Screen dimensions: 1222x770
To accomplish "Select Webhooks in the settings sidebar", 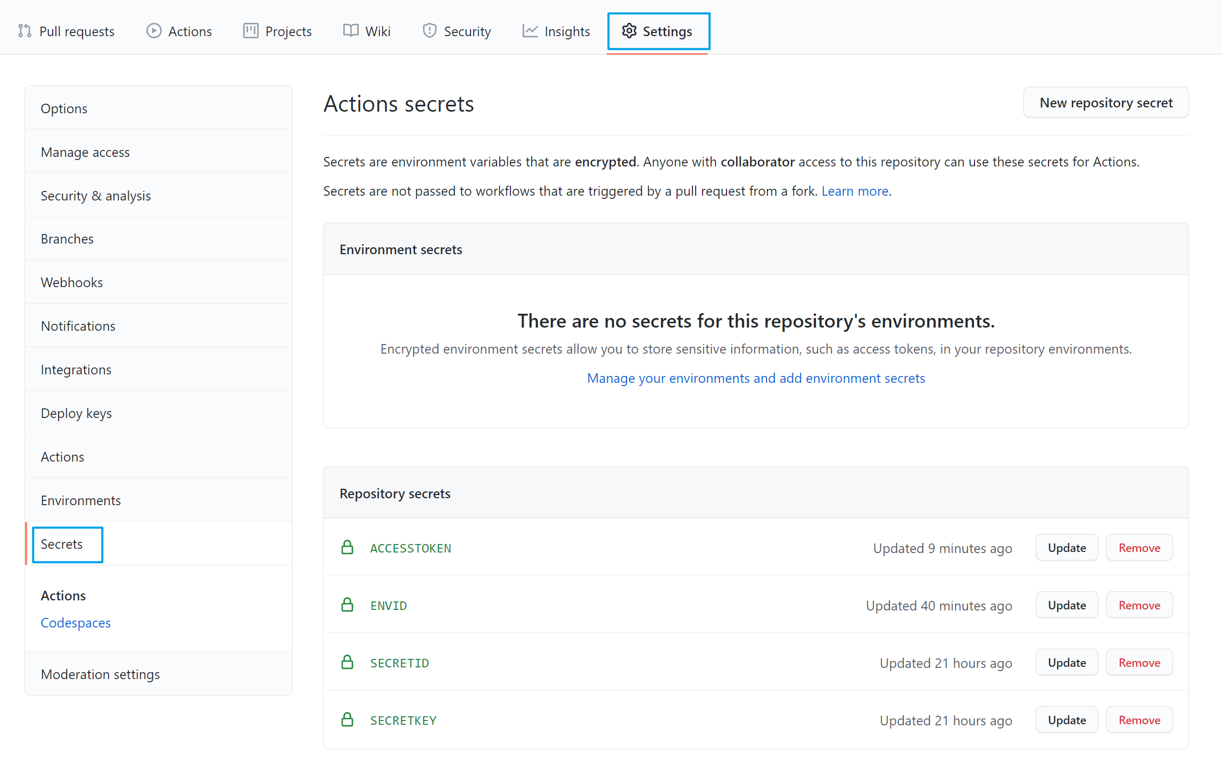I will coord(72,282).
